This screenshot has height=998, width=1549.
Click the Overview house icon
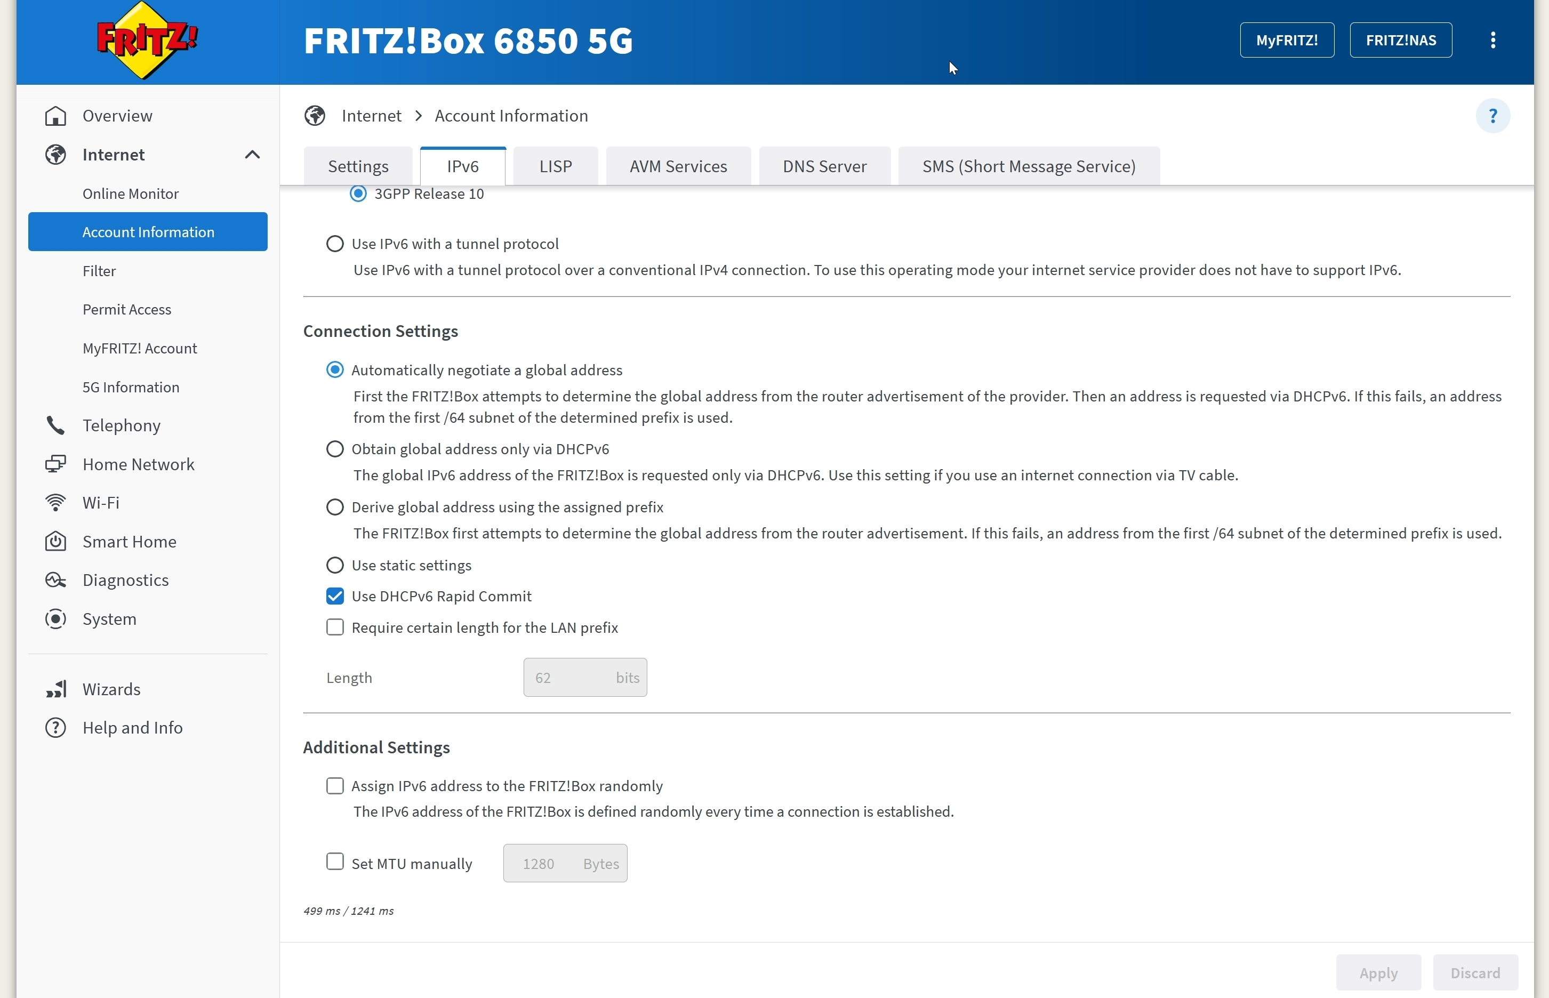click(56, 116)
